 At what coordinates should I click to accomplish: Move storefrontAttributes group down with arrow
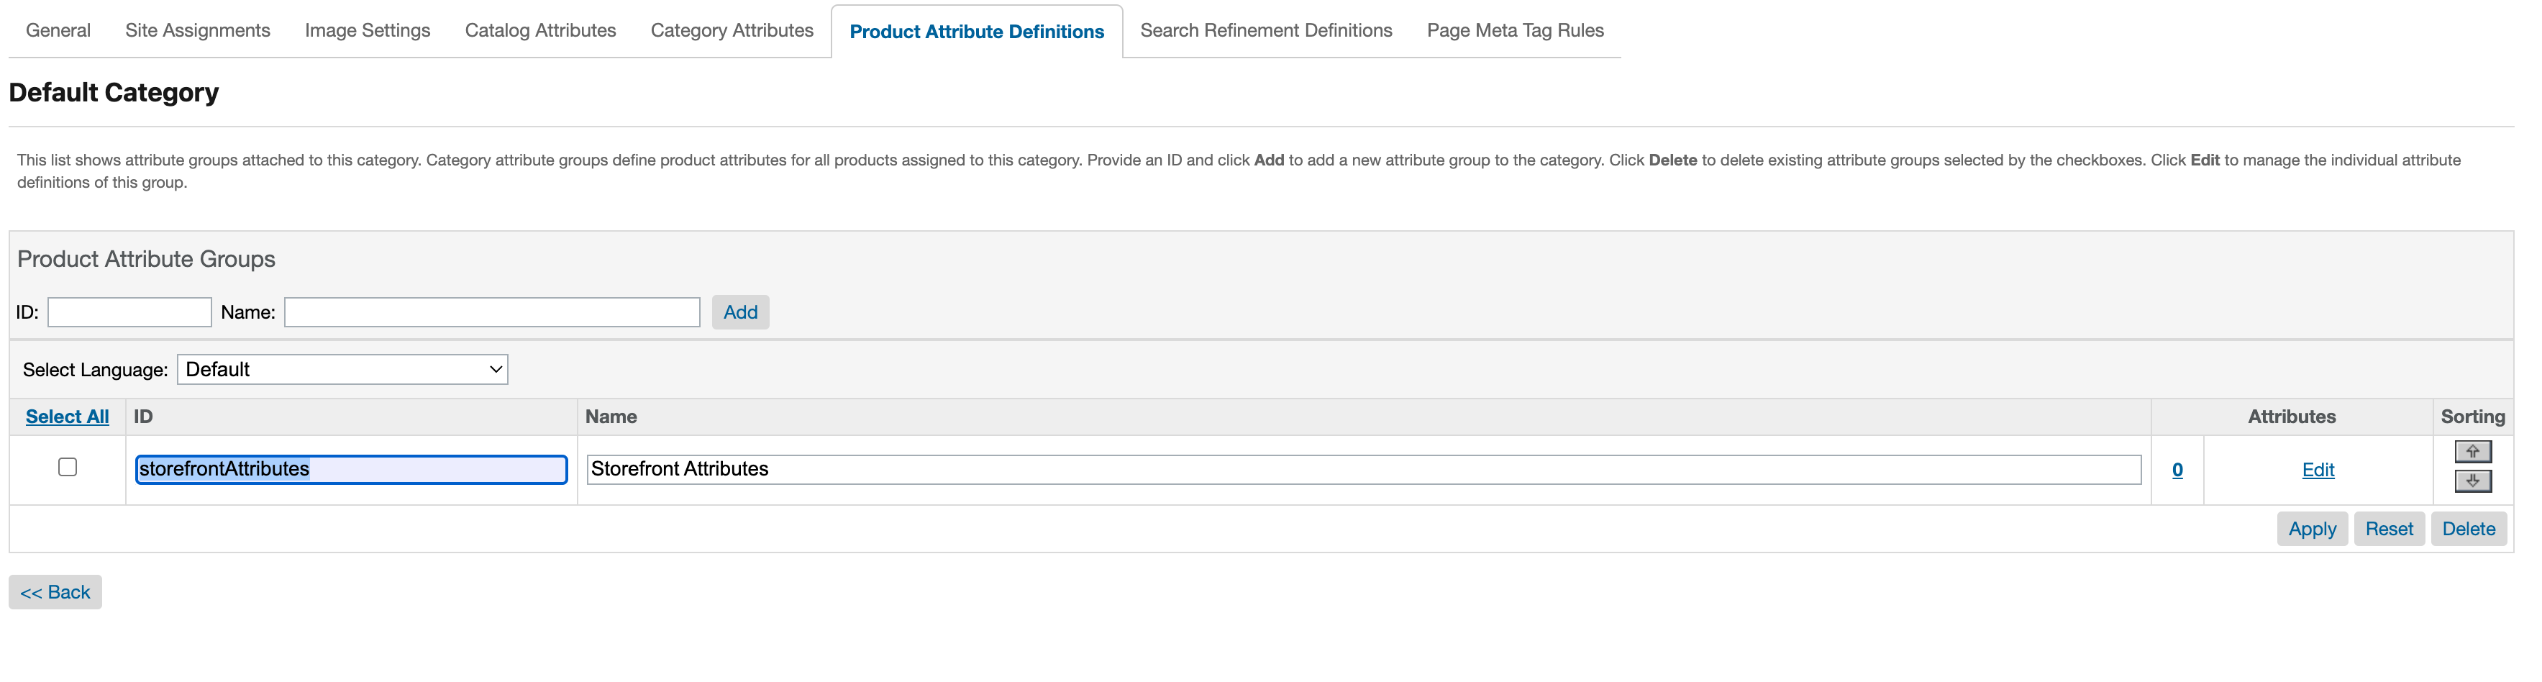pyautogui.click(x=2472, y=481)
